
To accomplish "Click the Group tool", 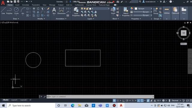I will click(156, 11).
